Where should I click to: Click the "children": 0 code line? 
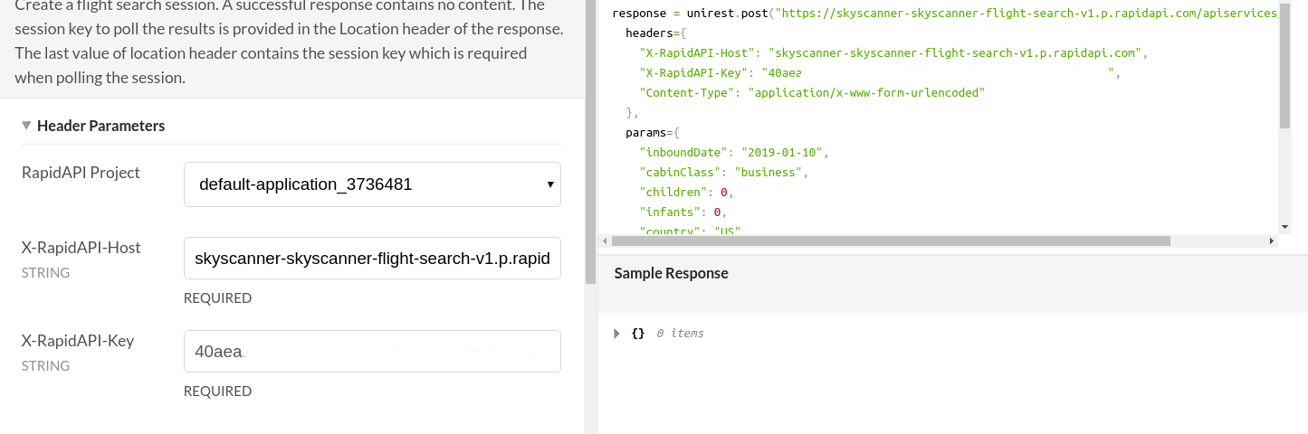687,192
